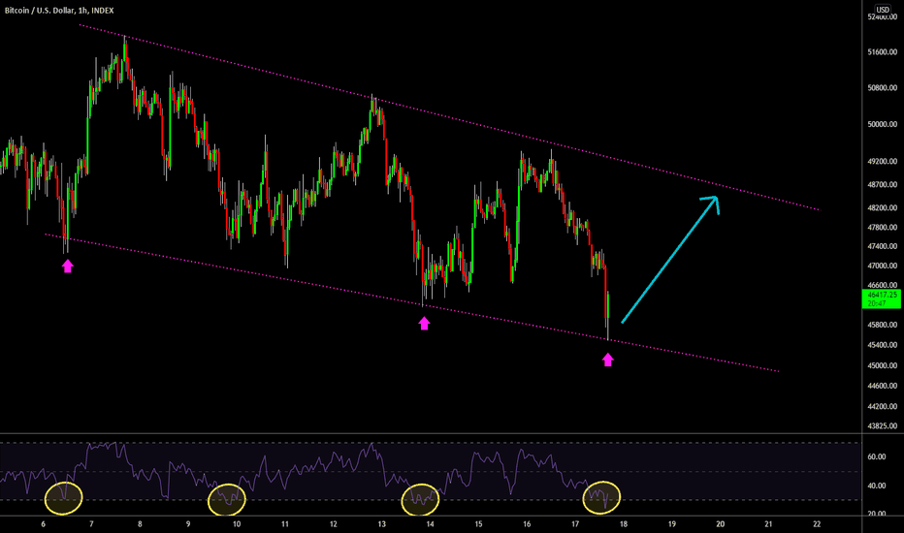Click date 19 on the time axis

pos(671,524)
